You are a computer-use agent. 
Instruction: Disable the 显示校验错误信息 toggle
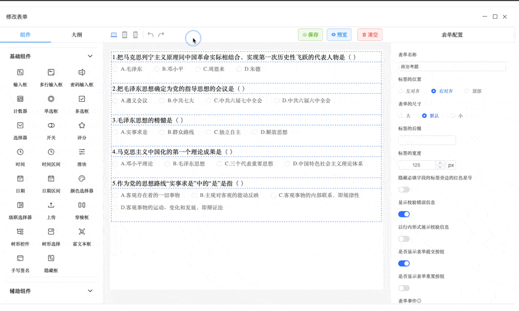pos(404,214)
